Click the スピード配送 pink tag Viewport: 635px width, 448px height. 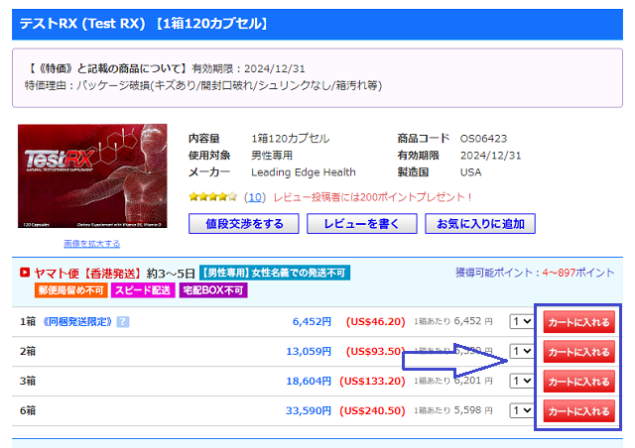point(143,290)
